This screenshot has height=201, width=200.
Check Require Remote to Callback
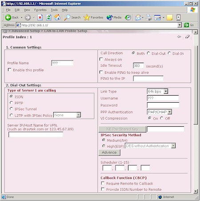click(103, 183)
